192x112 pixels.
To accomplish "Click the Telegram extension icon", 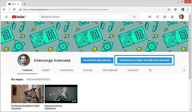I will [x=175, y=9].
